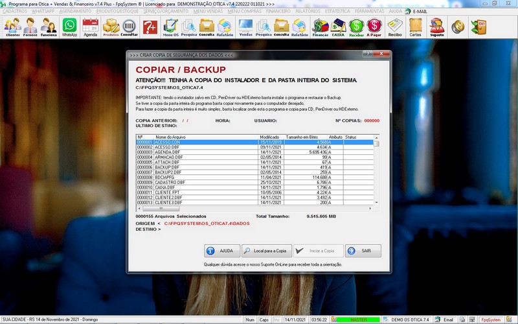Open the Produtos boxes icon
This screenshot has height=324, width=518.
[111, 27]
